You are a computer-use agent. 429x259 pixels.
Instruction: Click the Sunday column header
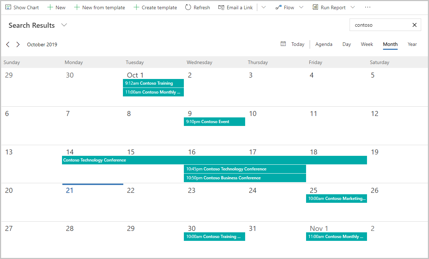click(12, 62)
